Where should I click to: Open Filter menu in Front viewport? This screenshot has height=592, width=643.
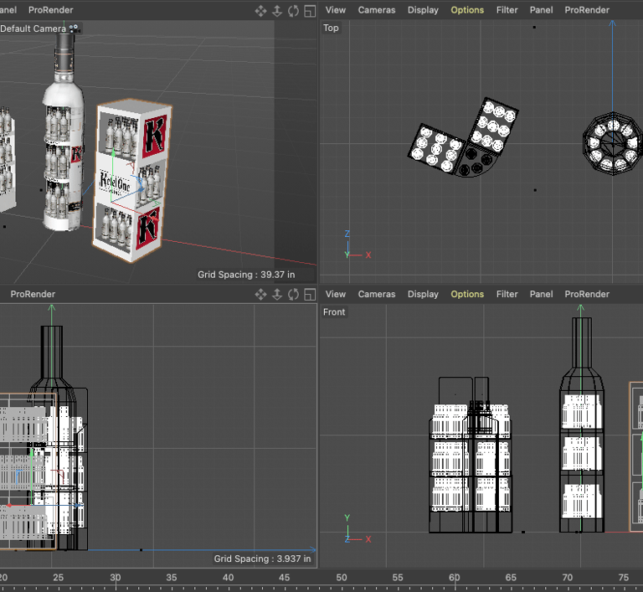point(507,294)
